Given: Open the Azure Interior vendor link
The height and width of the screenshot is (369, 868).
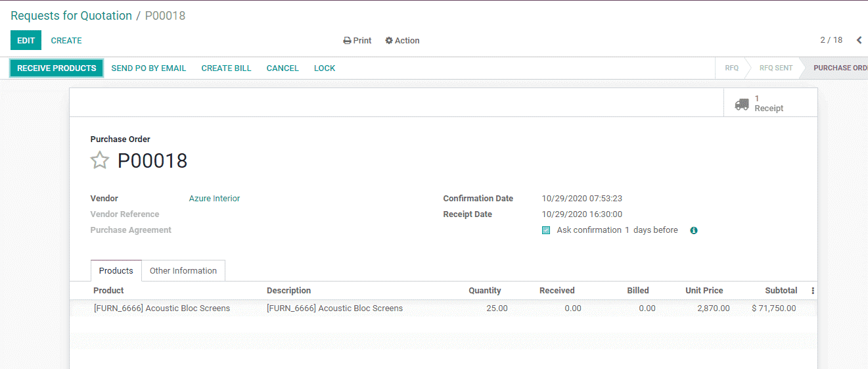Looking at the screenshot, I should point(214,199).
